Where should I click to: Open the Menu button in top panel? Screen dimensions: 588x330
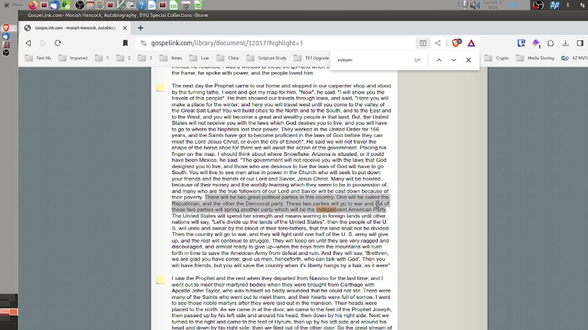(x=13, y=5)
